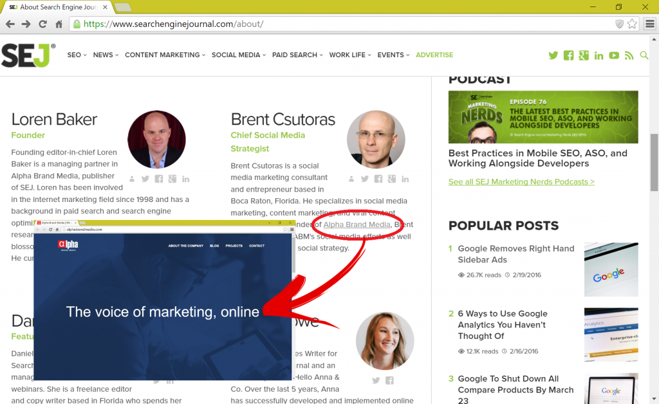Follow the Alpha Brand Media link
This screenshot has width=659, height=404.
357,225
